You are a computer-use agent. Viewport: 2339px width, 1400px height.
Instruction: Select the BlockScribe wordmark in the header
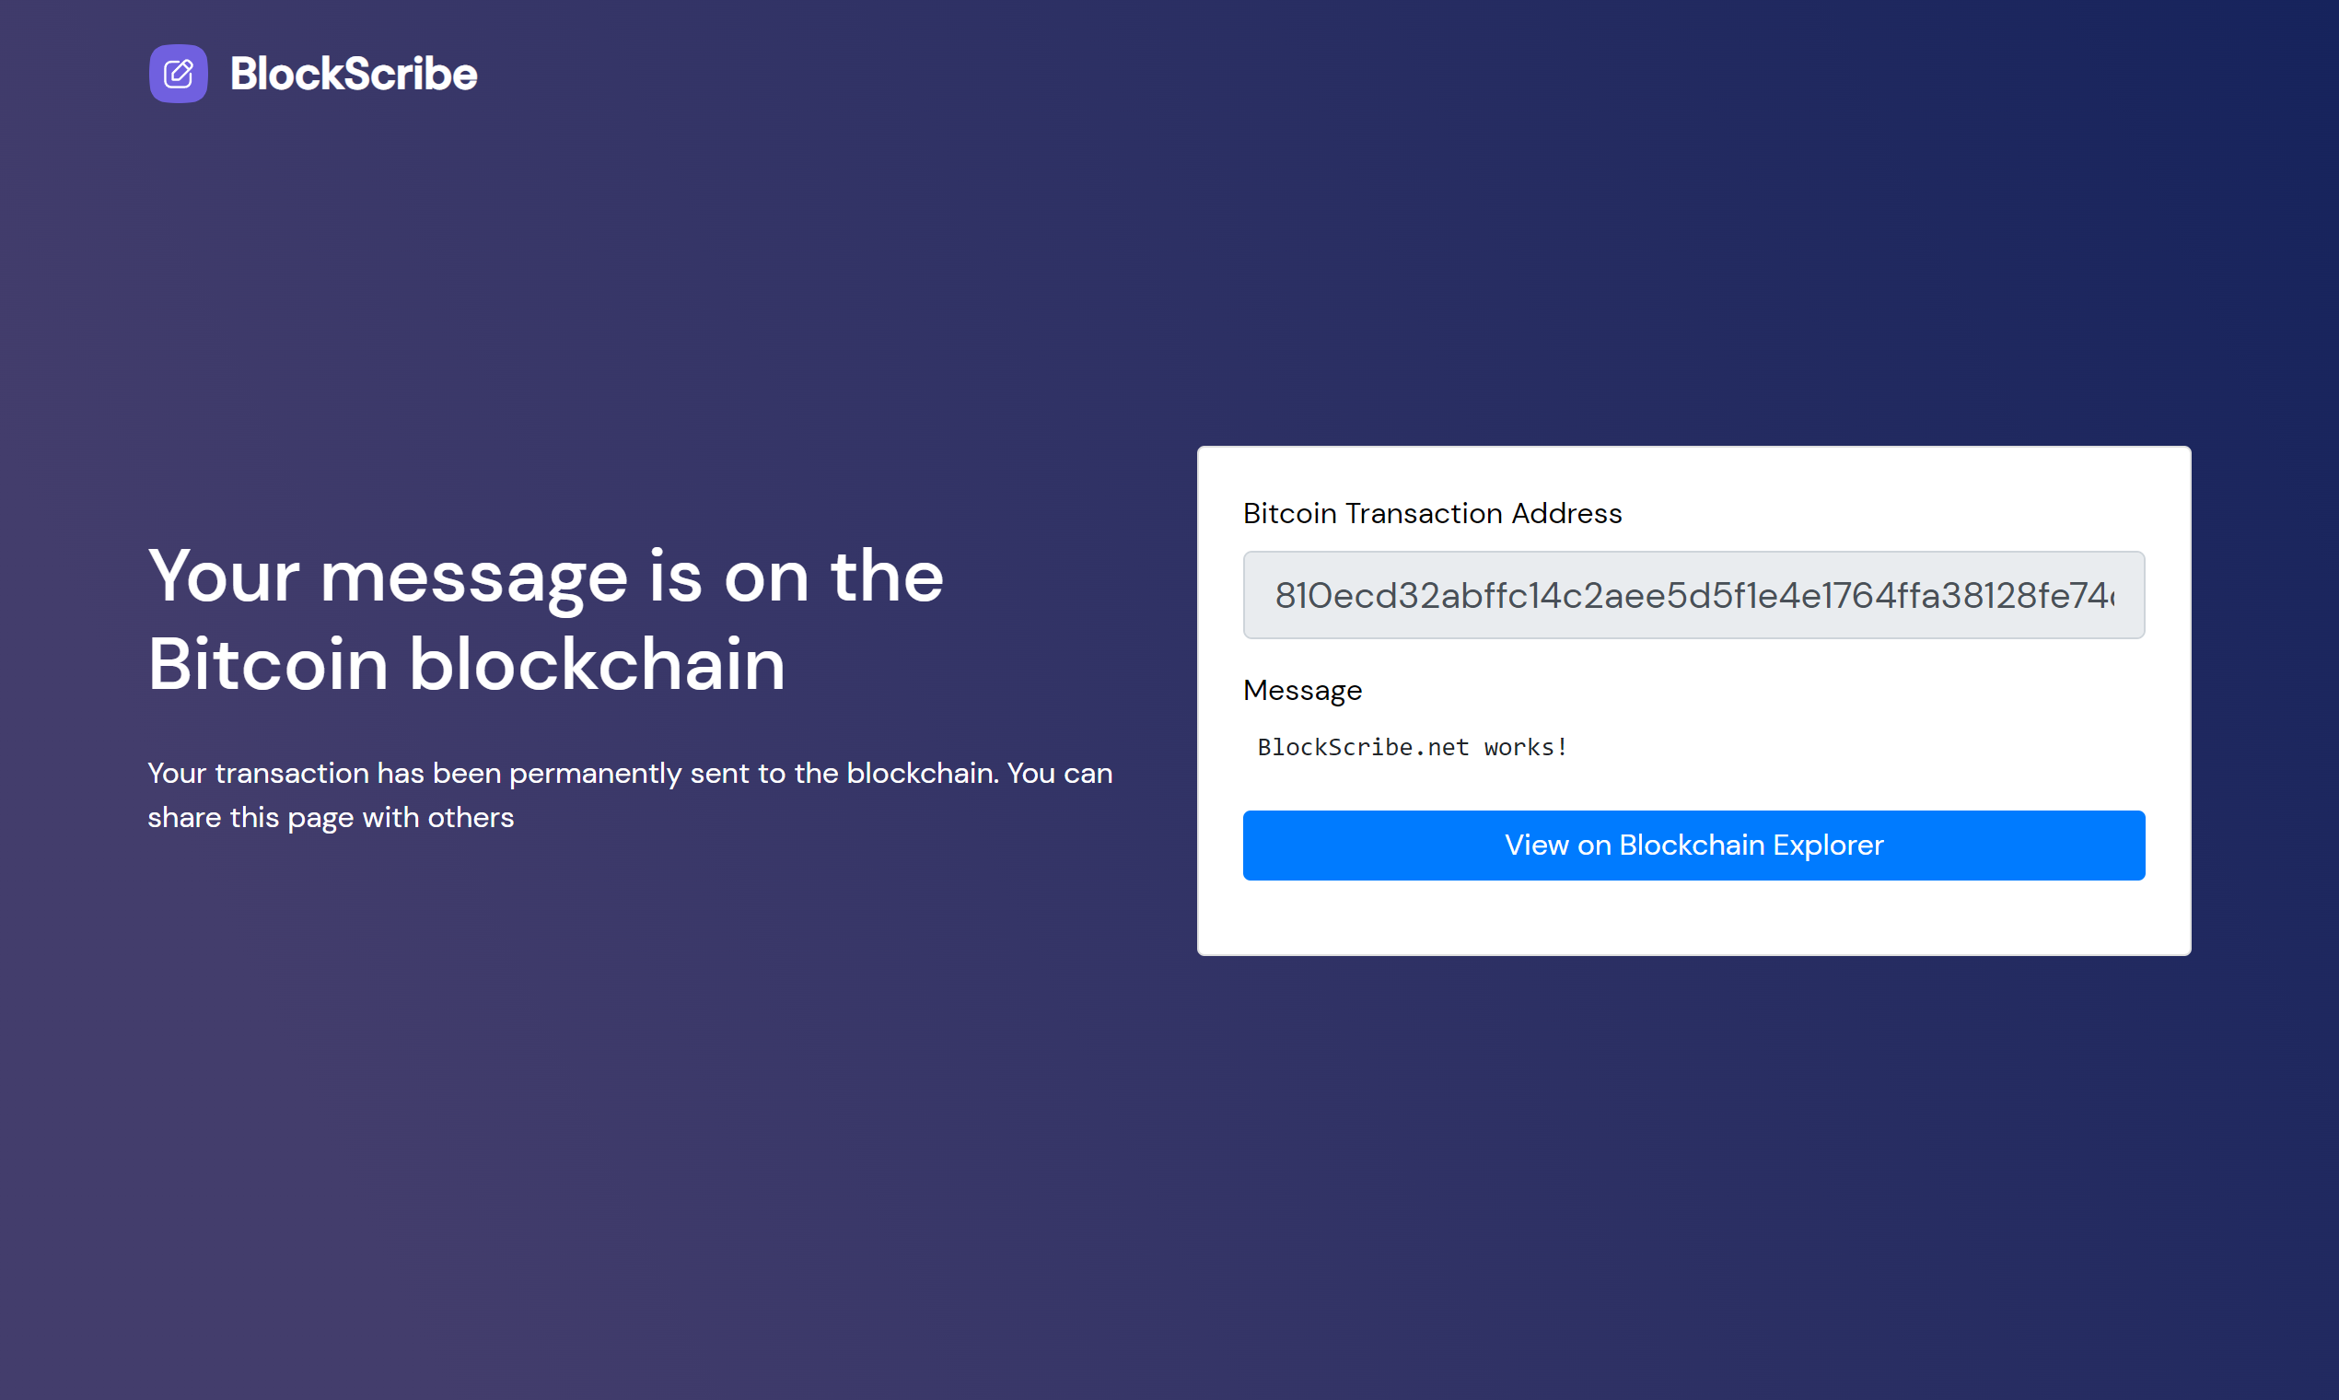(x=354, y=74)
